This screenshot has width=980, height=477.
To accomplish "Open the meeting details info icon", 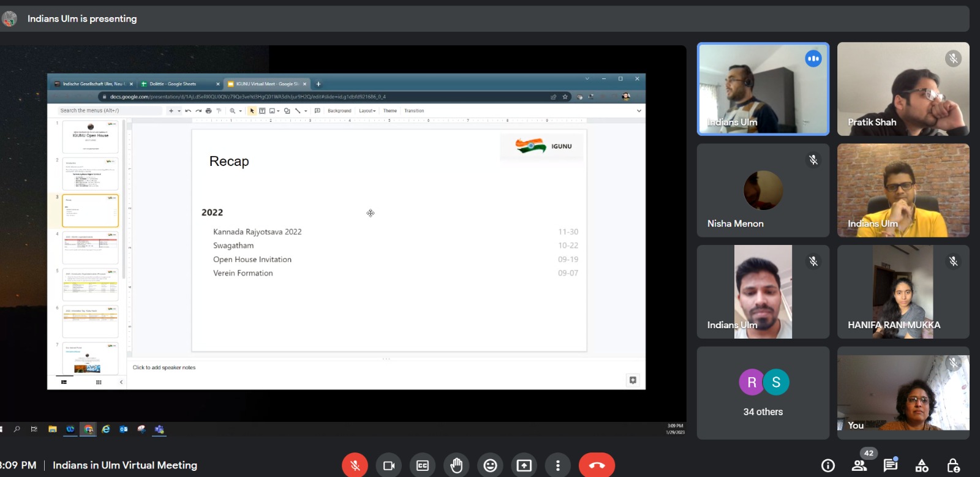I will coord(828,465).
